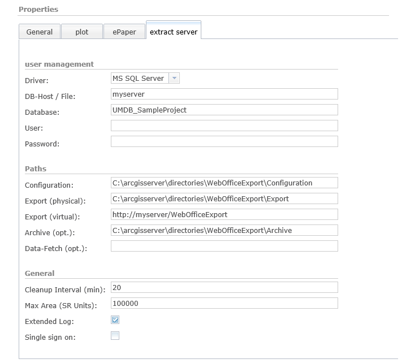
Task: Click the Archive (opt.) path field
Action: click(224, 230)
